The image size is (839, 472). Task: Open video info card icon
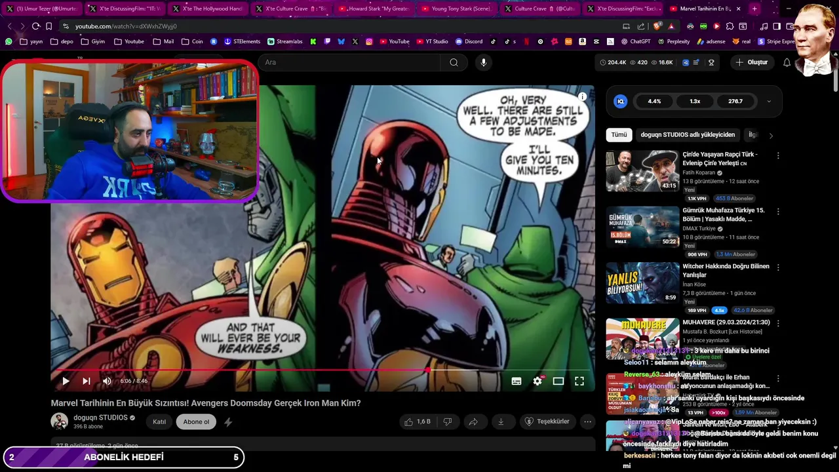point(582,96)
